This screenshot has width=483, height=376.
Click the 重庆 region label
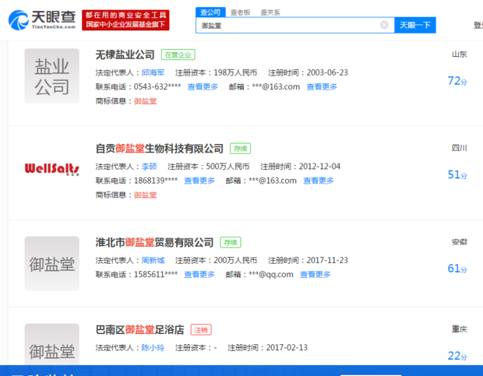460,329
